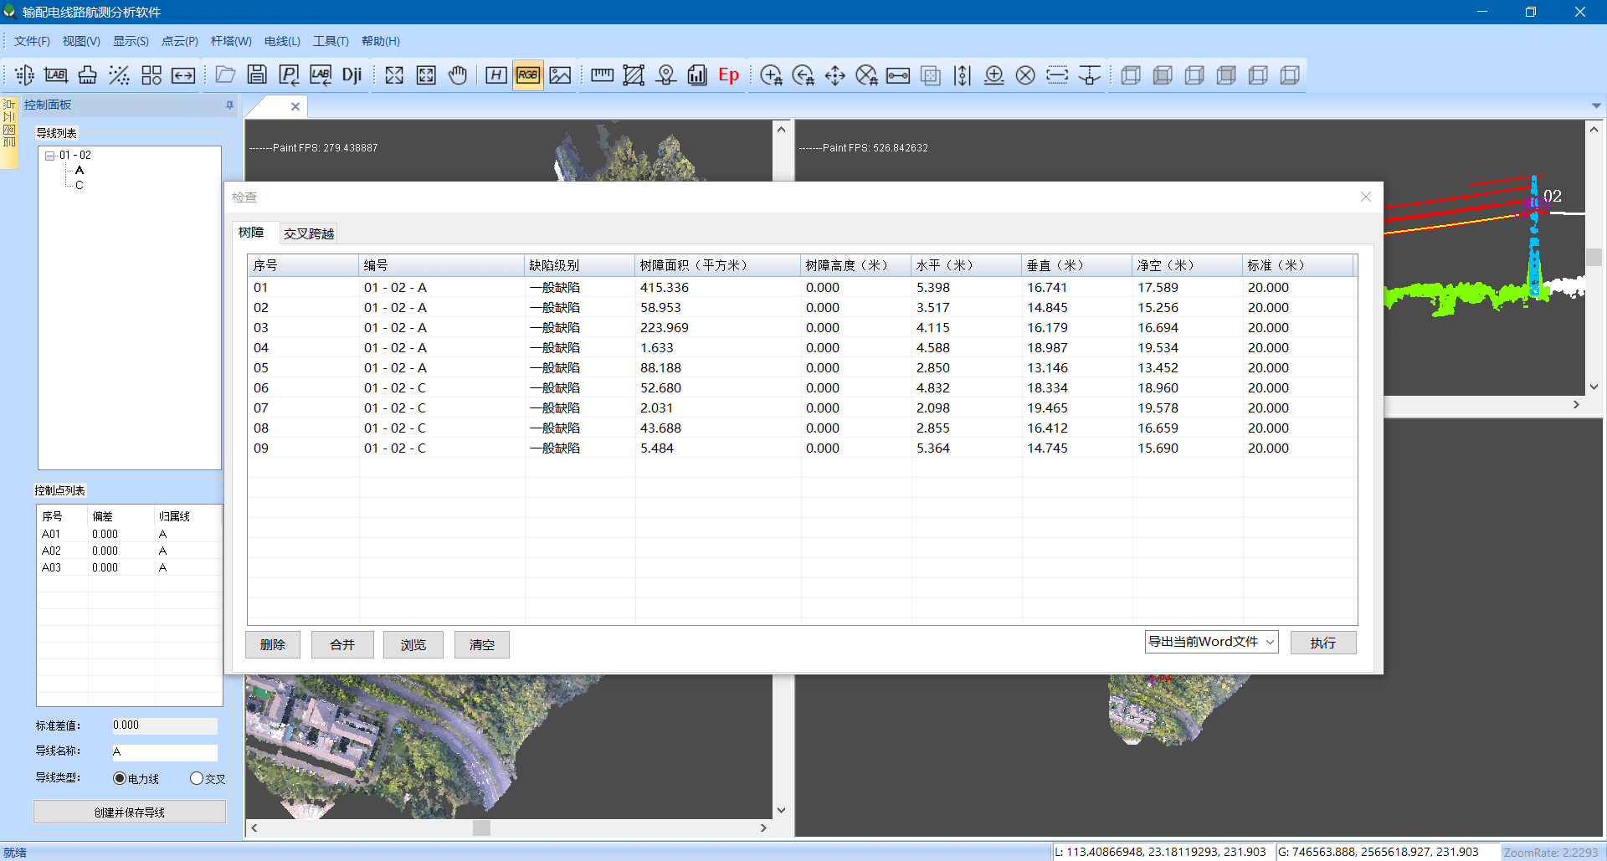Click the location marker tool
This screenshot has width=1607, height=861.
point(665,74)
